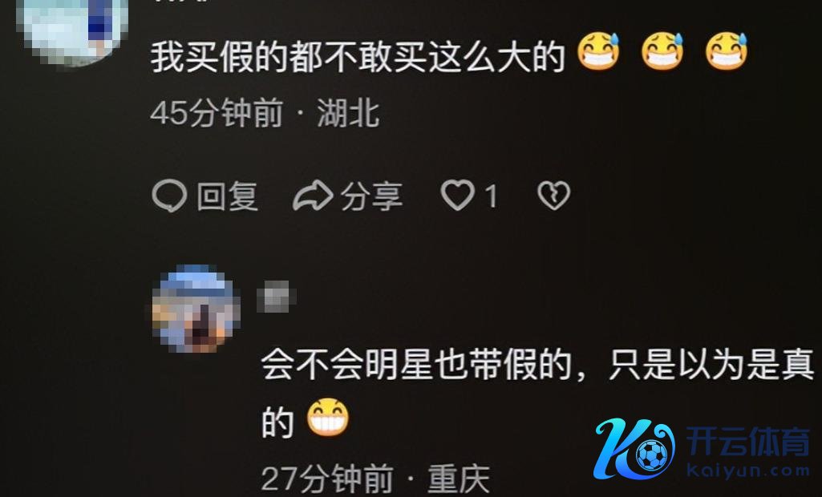This screenshot has height=497, width=822.
Task: Tap the 回复 reply label
Action: (x=228, y=196)
